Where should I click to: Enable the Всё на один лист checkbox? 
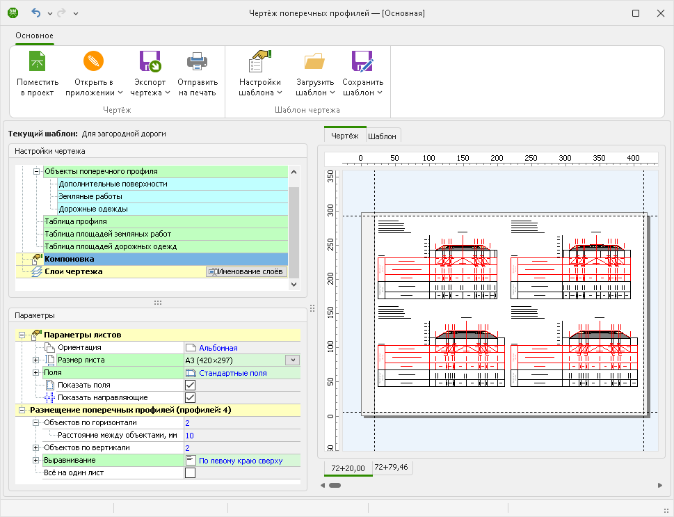190,473
